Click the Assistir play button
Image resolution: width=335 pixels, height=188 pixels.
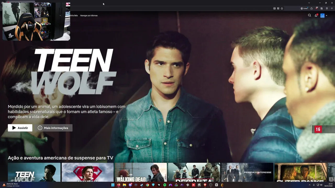20,128
